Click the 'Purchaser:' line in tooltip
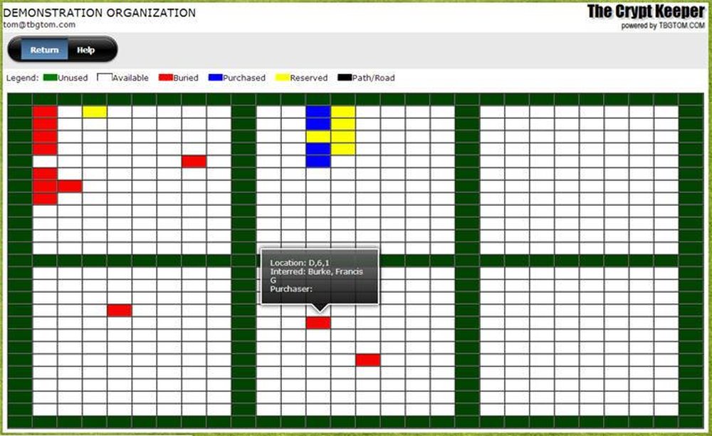Viewport: 712px width, 436px height. click(291, 289)
